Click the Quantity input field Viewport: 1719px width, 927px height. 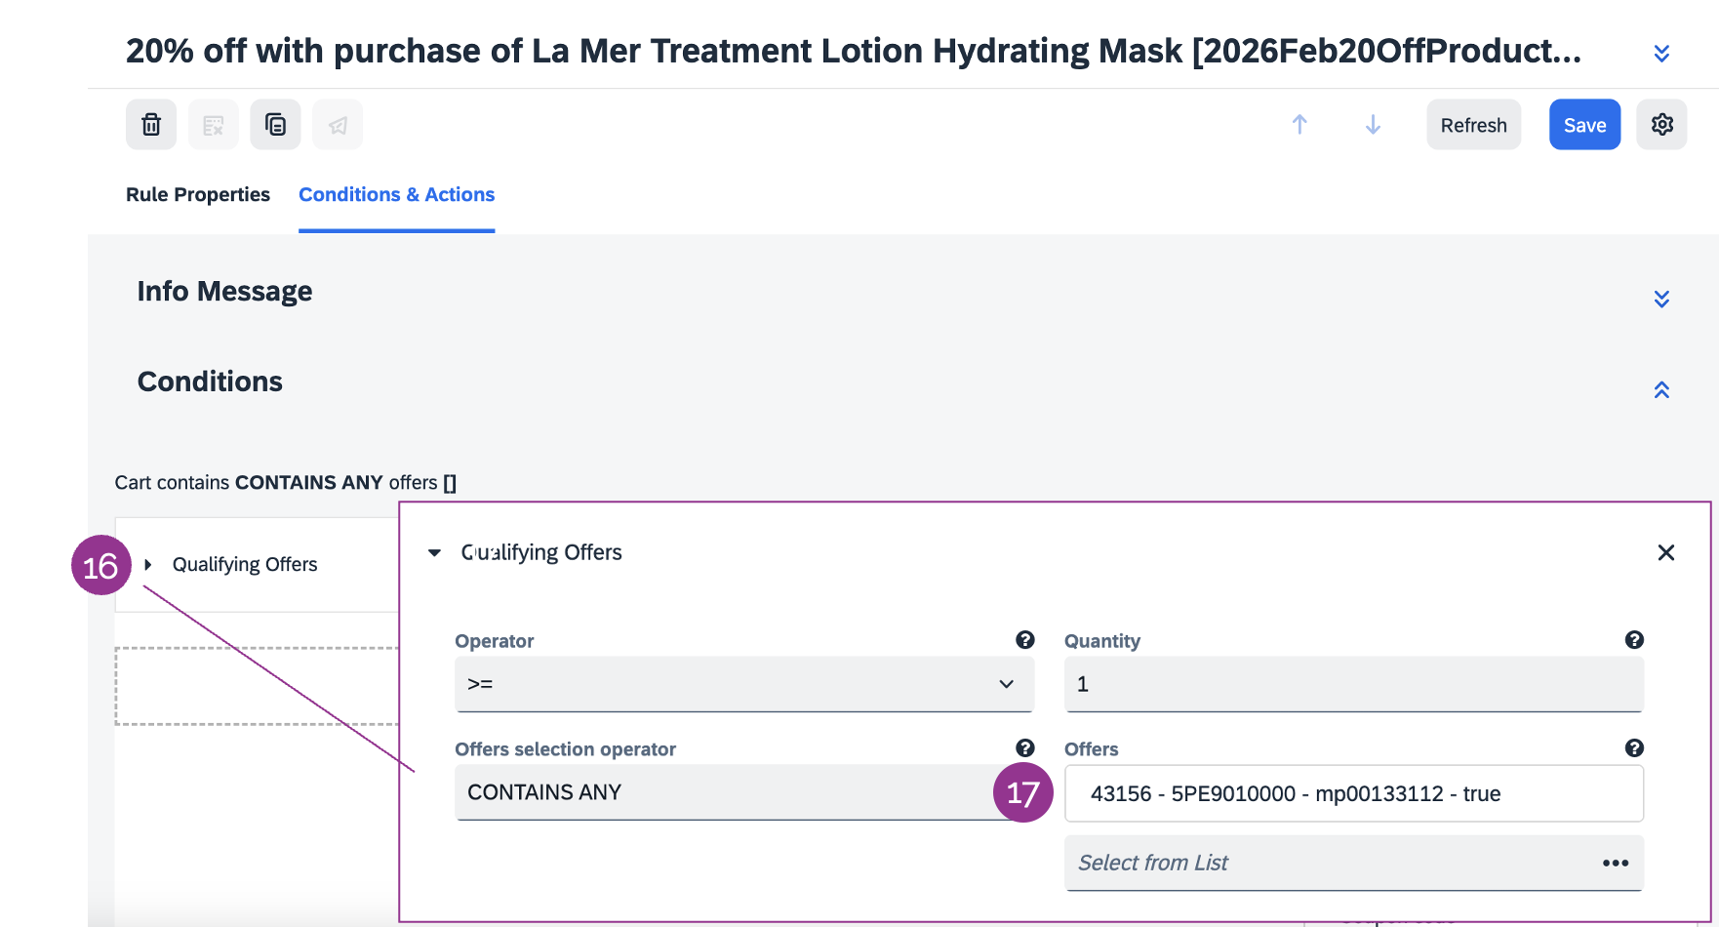tap(1353, 684)
